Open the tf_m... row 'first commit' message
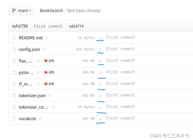The image size is (193, 140). pos(121,84)
